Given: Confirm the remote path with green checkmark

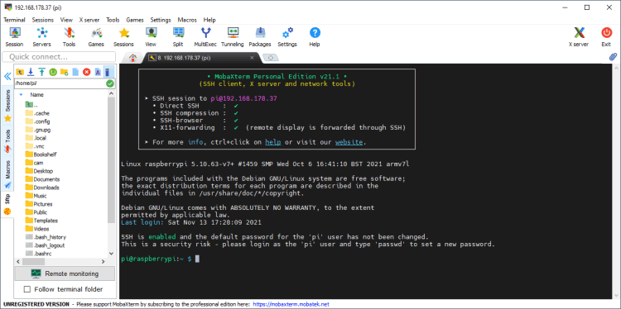Looking at the screenshot, I should [x=110, y=83].
